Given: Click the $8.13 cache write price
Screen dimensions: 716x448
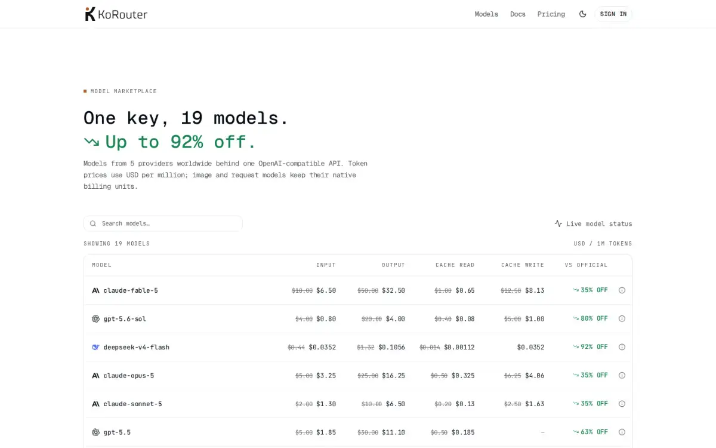Looking at the screenshot, I should click(x=535, y=290).
